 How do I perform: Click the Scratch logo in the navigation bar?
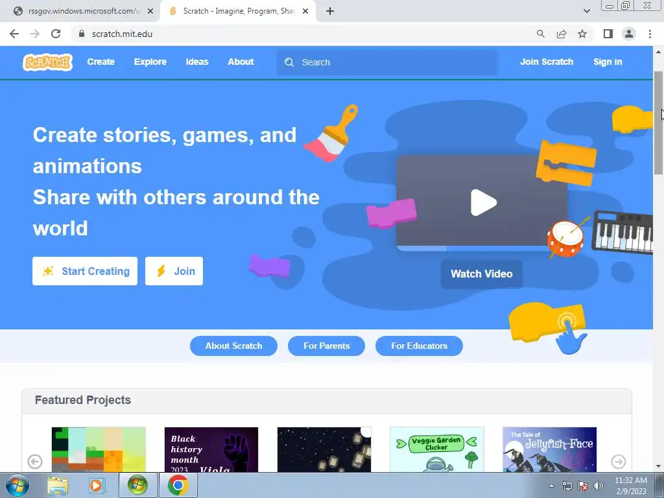point(47,62)
